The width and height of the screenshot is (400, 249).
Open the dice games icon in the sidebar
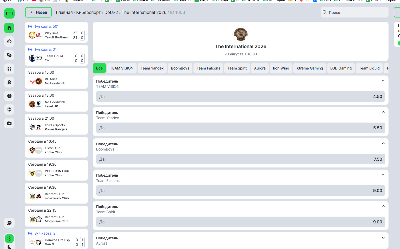pos(9,55)
